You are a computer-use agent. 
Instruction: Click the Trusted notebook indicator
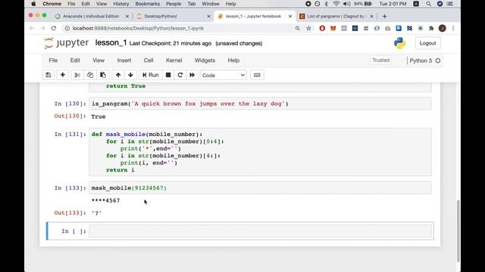point(380,60)
